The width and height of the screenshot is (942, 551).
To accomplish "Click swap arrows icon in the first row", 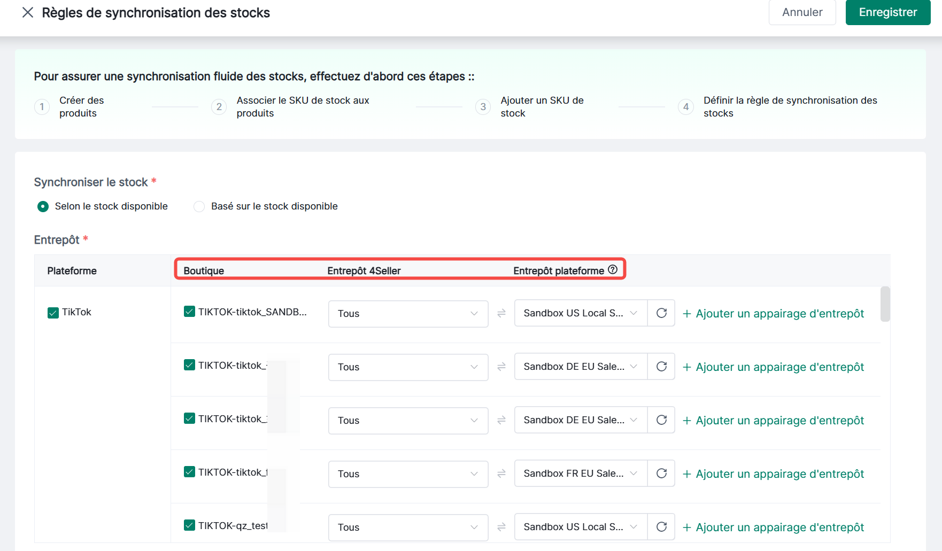I will pos(501,314).
